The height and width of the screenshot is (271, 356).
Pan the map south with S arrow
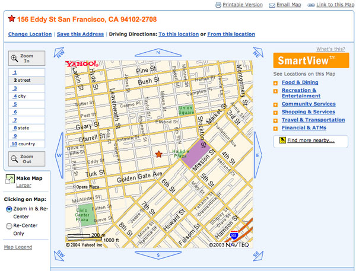[x=158, y=255]
